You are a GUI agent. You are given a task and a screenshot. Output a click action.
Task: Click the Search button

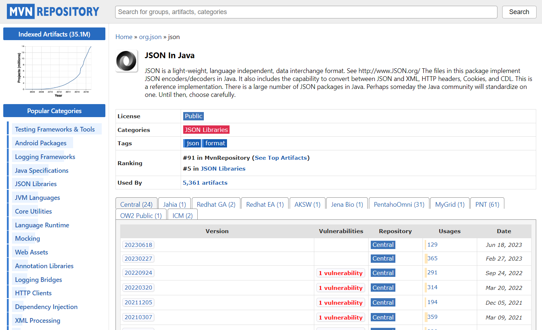pyautogui.click(x=519, y=12)
